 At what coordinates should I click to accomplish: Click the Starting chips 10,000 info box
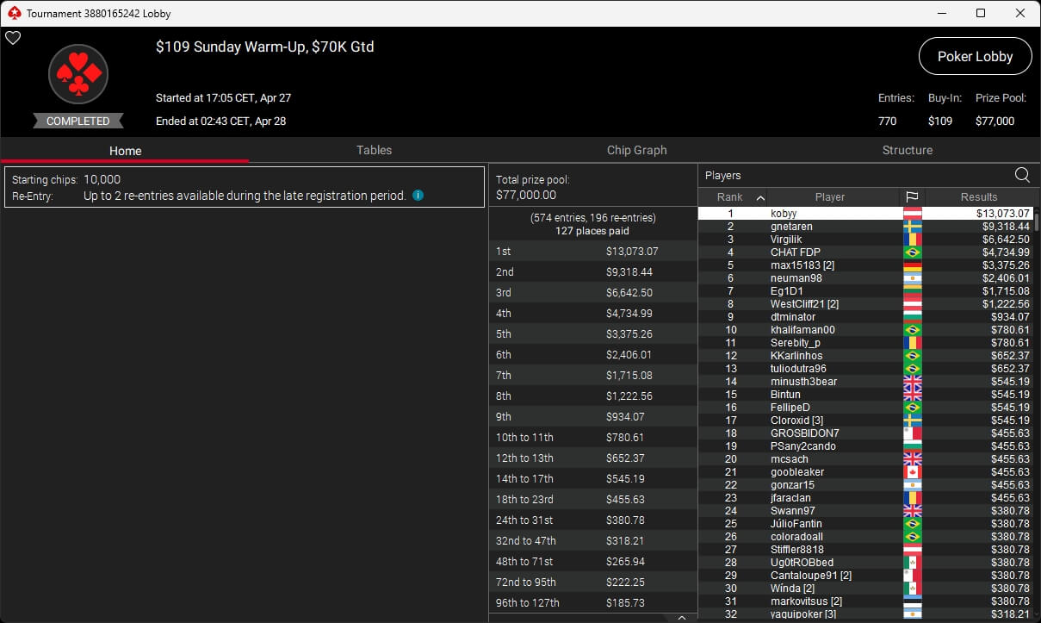click(245, 187)
